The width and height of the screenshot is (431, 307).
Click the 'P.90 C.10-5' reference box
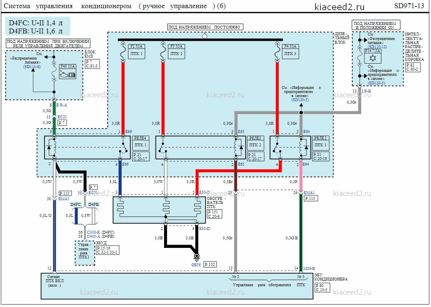322,287
